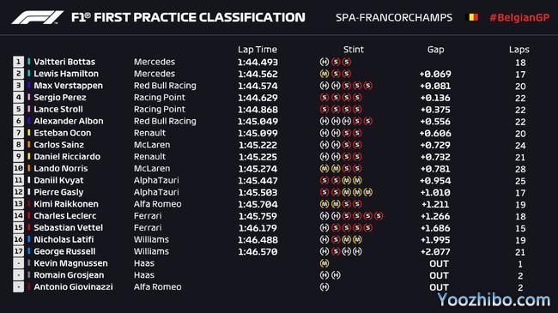The image size is (558, 313).
Task: Click Romain Grosjean's OUT status
Action: pos(439,275)
